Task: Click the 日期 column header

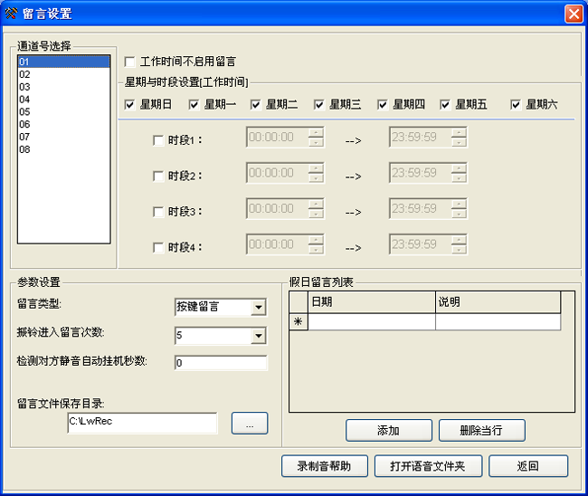Action: click(371, 301)
